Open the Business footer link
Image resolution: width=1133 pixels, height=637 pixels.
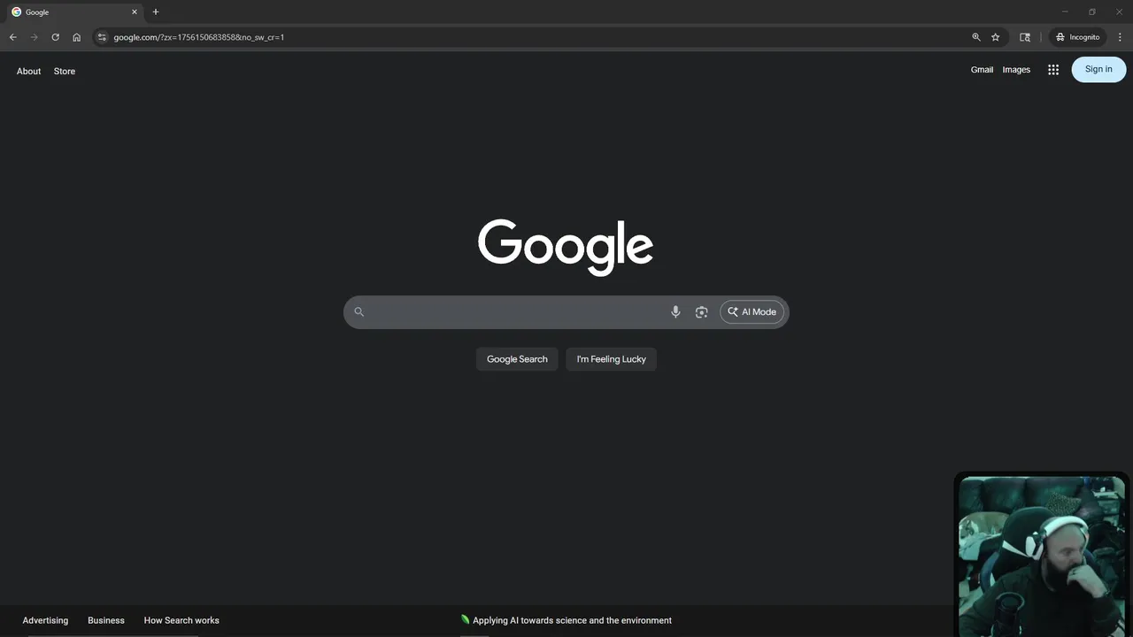(106, 620)
